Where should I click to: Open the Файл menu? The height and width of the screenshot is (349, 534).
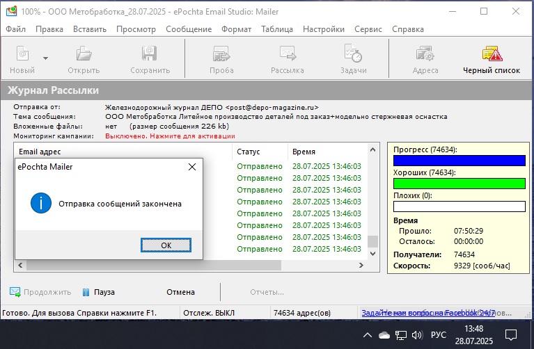point(16,29)
